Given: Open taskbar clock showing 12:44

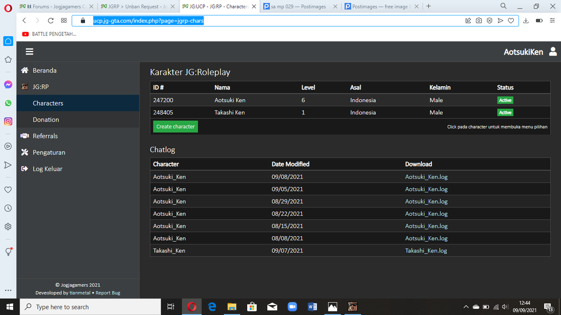Looking at the screenshot, I should 525,307.
